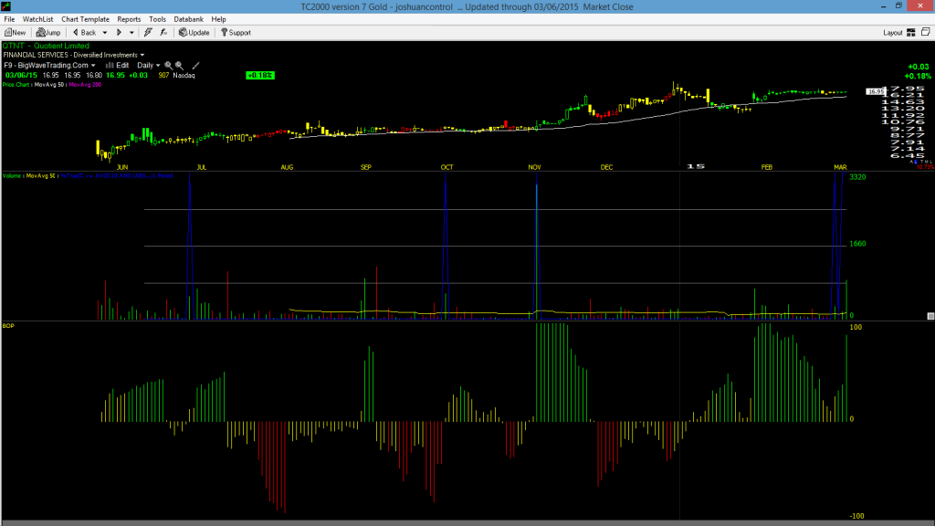935x526 pixels.
Task: Click Edit chart button
Action: tap(118, 66)
